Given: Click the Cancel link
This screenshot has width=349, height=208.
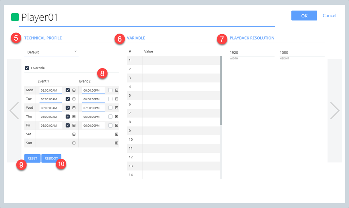Looking at the screenshot, I should pos(329,16).
